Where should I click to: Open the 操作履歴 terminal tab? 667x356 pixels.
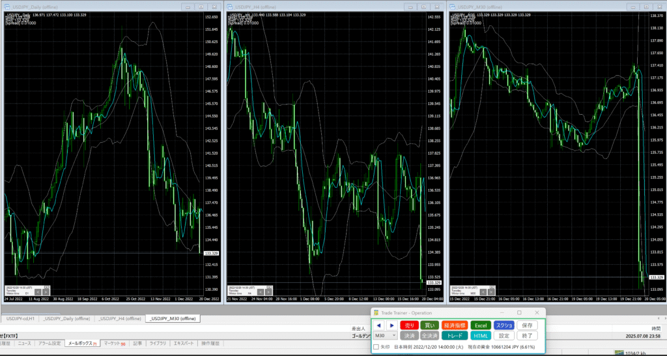[x=210, y=343]
